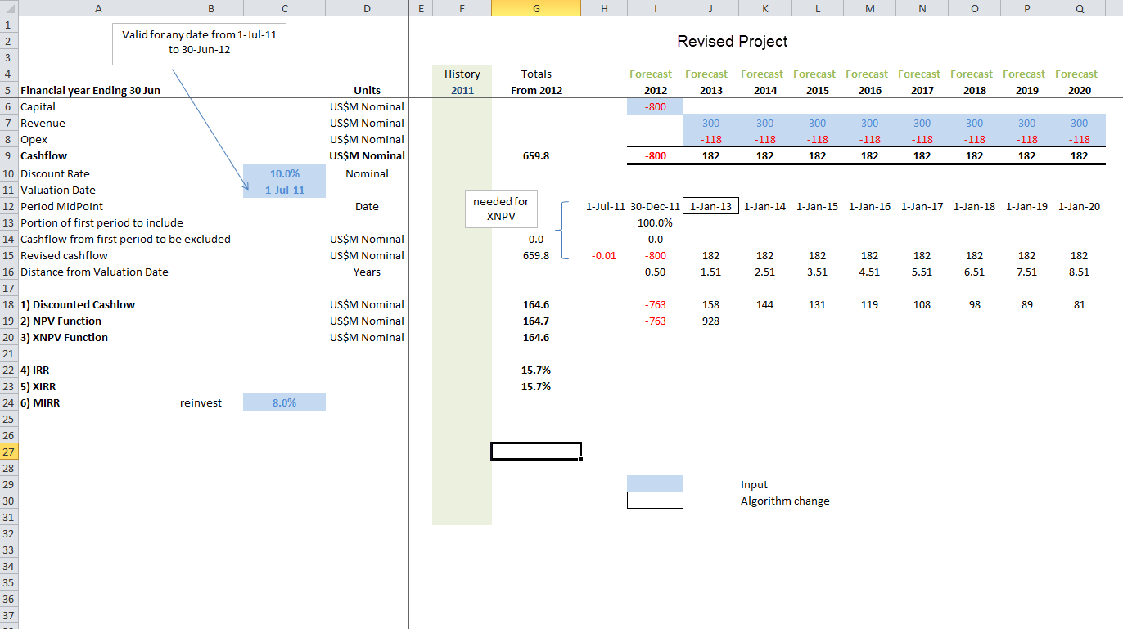The width and height of the screenshot is (1123, 629).
Task: Select the Discount Rate cell showing 10.0%
Action: [x=284, y=173]
